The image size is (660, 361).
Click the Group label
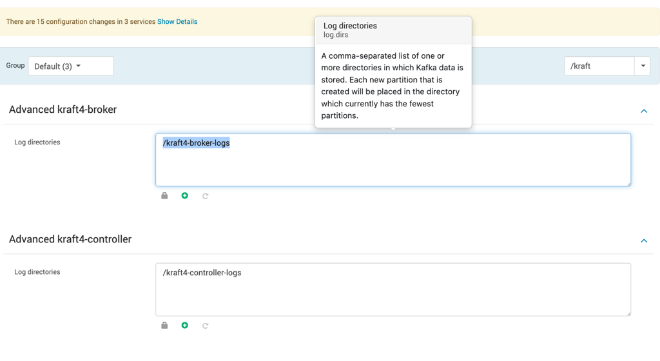(x=15, y=66)
